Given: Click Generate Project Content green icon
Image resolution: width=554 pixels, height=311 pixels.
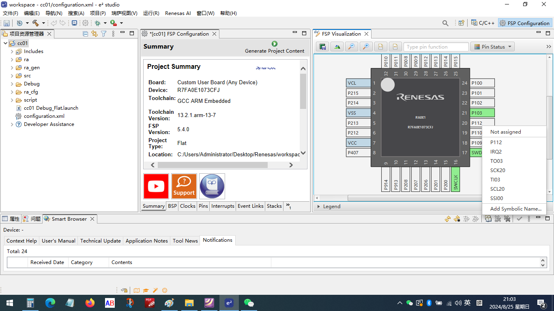Looking at the screenshot, I should pos(275,43).
